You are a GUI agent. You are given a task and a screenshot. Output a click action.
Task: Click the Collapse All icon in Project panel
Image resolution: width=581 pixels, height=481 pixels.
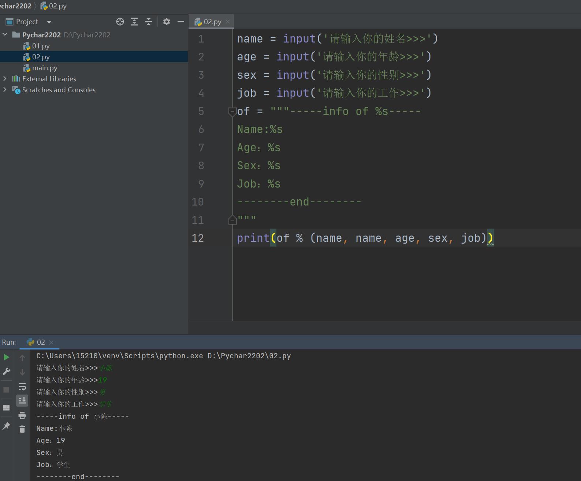pyautogui.click(x=149, y=22)
